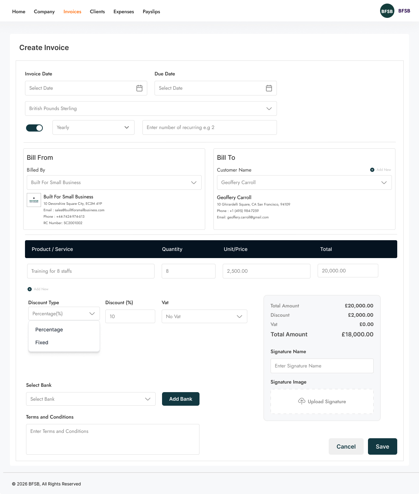
Task: Click the Discount (%) field showing 10
Action: [x=130, y=316]
